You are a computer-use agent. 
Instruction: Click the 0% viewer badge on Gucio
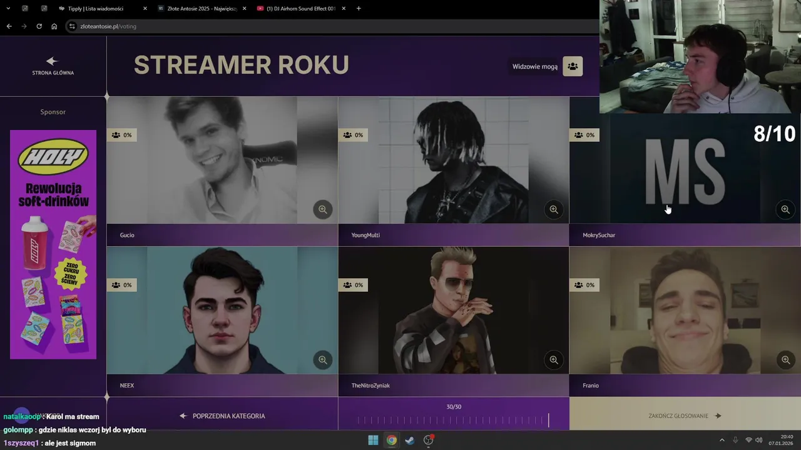coord(121,135)
